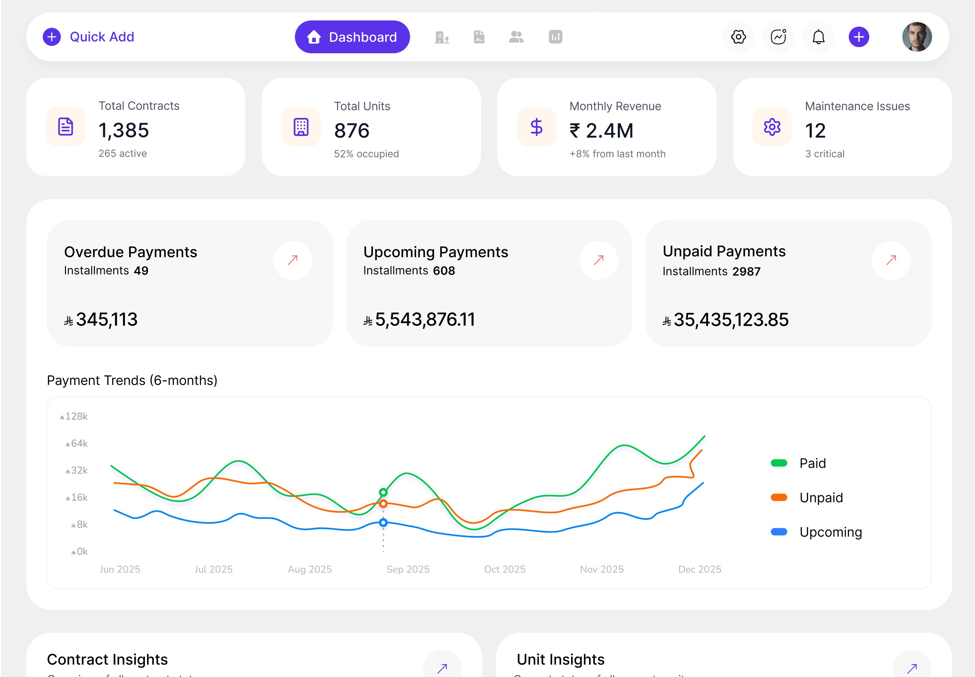This screenshot has height=677, width=975.
Task: Open settings gear in top bar
Action: coord(738,37)
